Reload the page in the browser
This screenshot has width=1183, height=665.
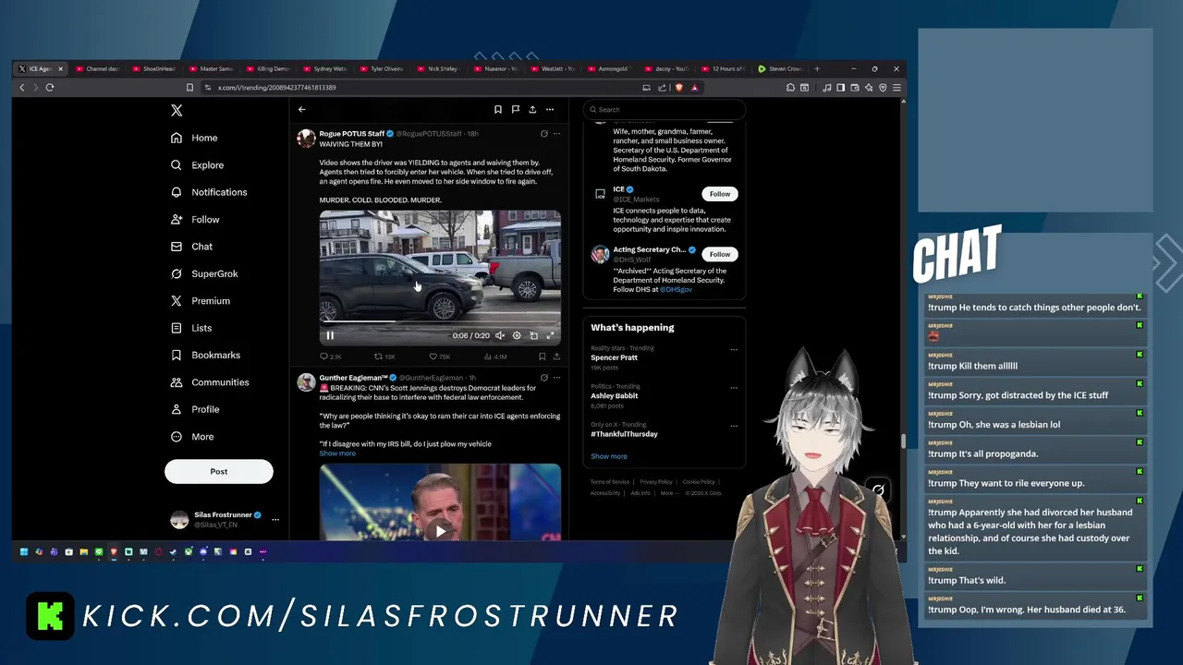point(50,88)
